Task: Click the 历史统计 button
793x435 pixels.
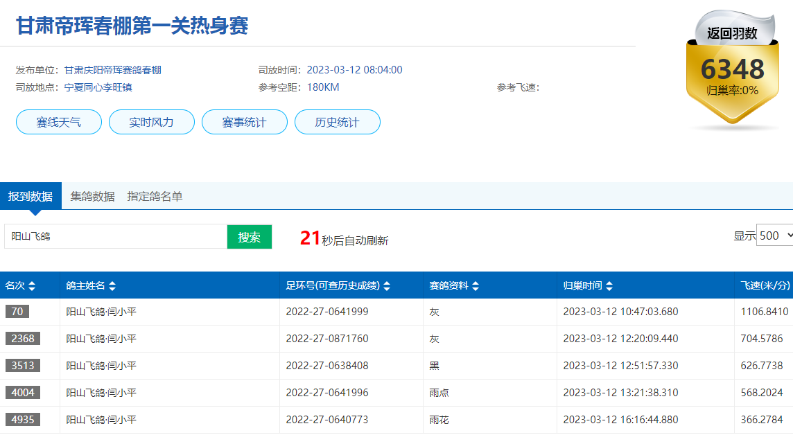Action: pos(337,122)
